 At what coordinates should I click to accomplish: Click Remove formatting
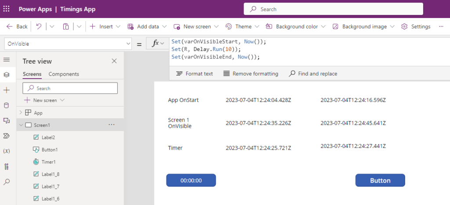(x=250, y=74)
